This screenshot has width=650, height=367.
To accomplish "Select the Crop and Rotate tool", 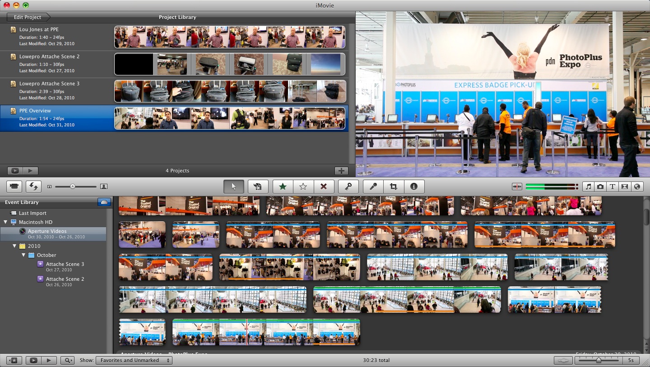I will point(394,186).
